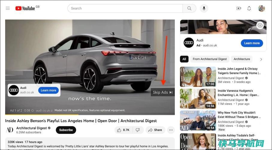Open John Legend & Chrissy Teigen thumbnail

[198, 77]
